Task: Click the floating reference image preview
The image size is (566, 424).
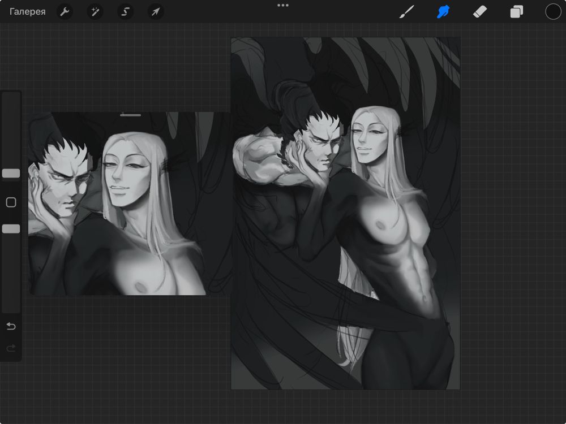Action: pos(129,204)
